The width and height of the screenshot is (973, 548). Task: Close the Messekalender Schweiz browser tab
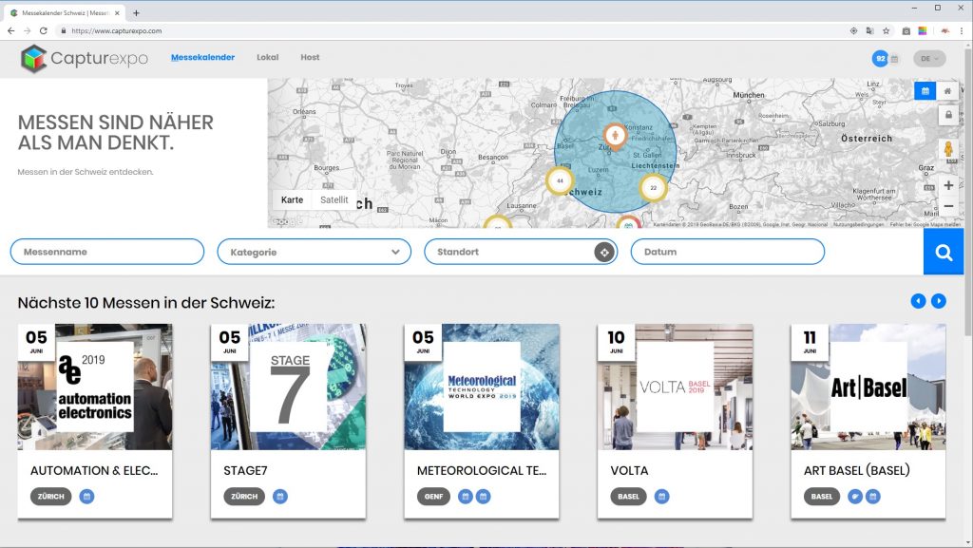click(x=116, y=12)
